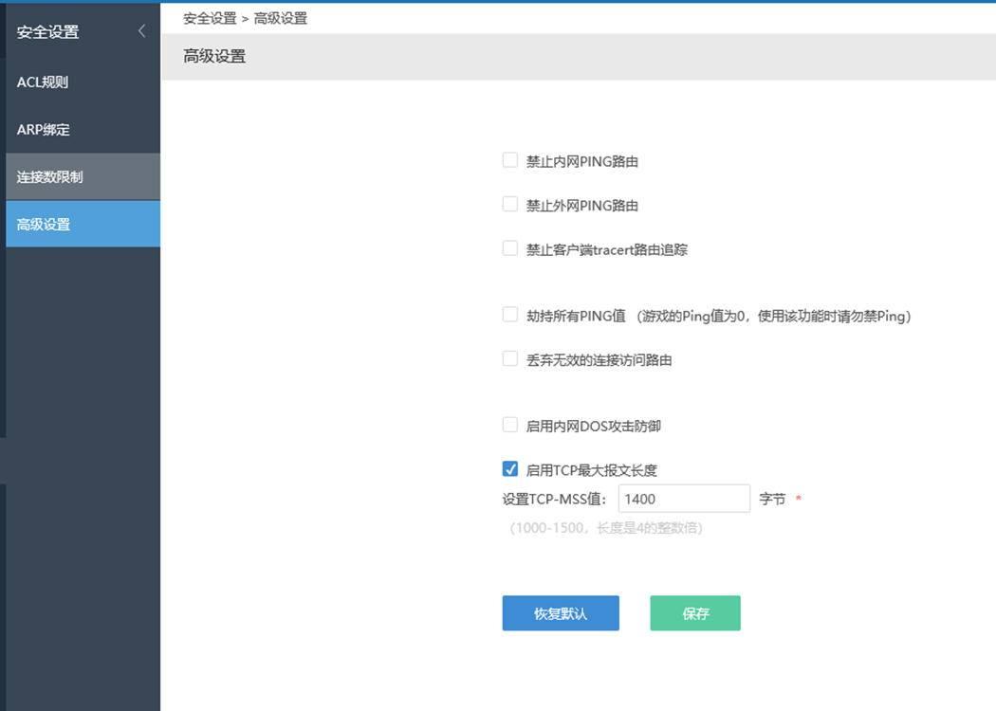Image resolution: width=996 pixels, height=711 pixels.
Task: Click 高级设置 in the breadcrumb trail
Action: (281, 17)
